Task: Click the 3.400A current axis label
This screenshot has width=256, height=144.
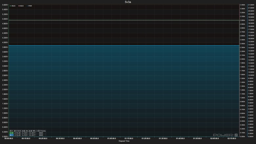Action: tap(243, 5)
